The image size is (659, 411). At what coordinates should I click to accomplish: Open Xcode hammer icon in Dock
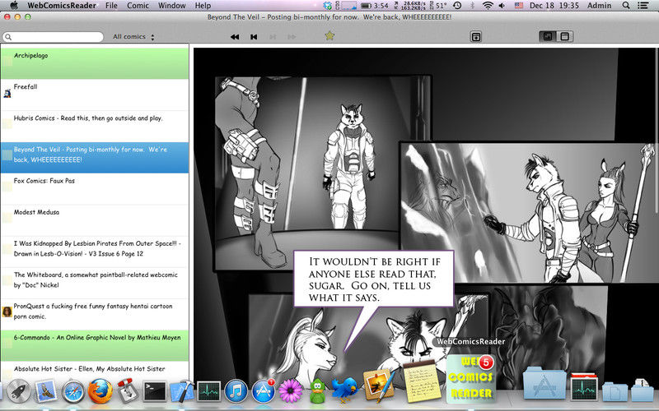181,391
